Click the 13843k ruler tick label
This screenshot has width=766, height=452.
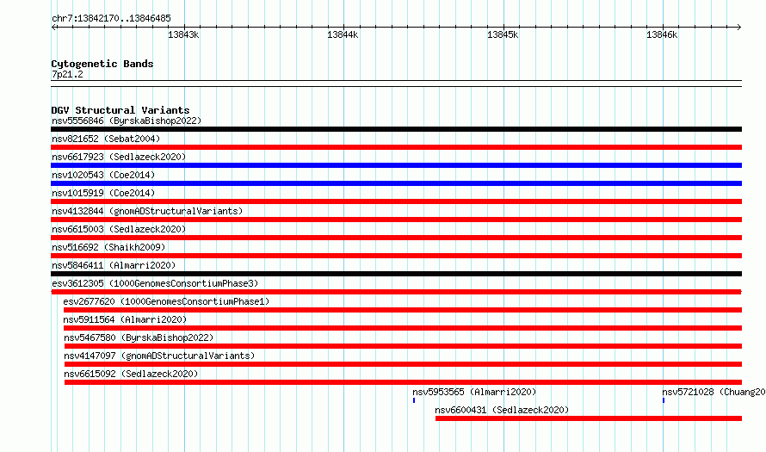pos(183,34)
